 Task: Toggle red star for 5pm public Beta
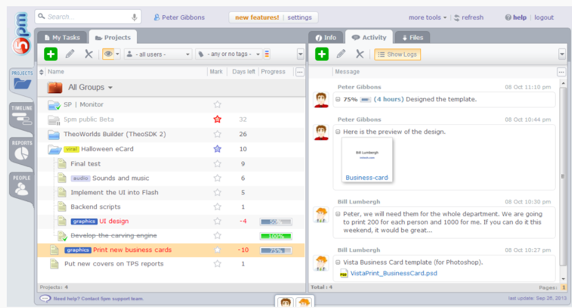click(x=217, y=119)
